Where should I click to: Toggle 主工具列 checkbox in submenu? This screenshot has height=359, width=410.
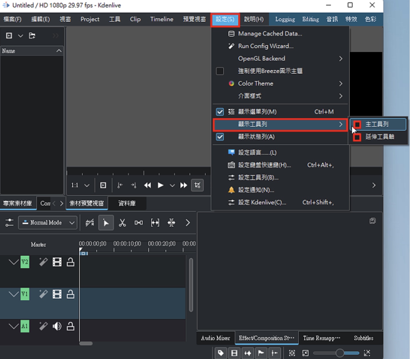pos(357,124)
